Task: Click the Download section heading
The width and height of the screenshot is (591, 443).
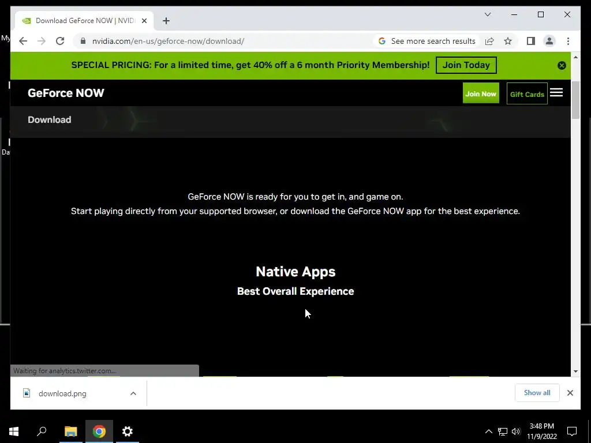Action: (50, 120)
